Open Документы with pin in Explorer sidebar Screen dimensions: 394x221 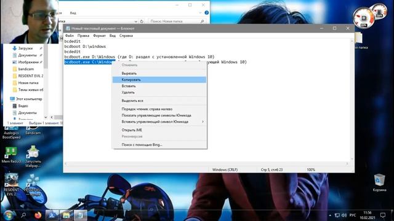click(x=27, y=55)
